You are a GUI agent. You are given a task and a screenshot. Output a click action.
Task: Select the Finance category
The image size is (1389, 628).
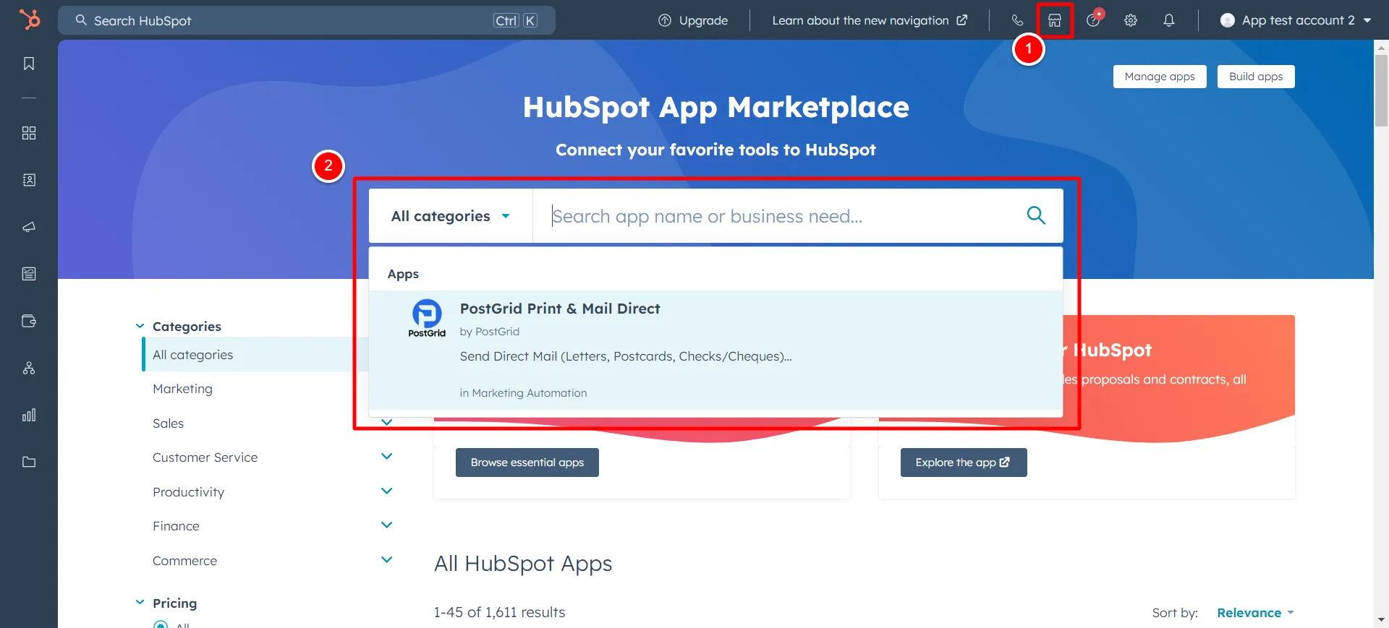(x=176, y=526)
